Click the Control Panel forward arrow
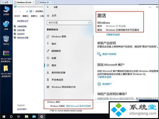Viewport: 159px width, 119px height. (20, 12)
